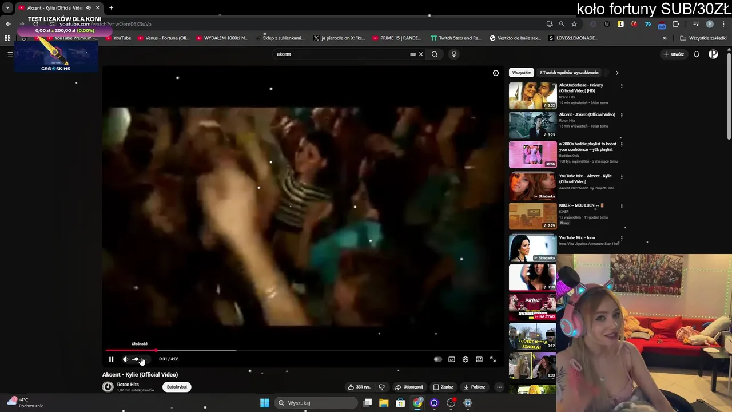Adjust the volume slider

(139, 359)
